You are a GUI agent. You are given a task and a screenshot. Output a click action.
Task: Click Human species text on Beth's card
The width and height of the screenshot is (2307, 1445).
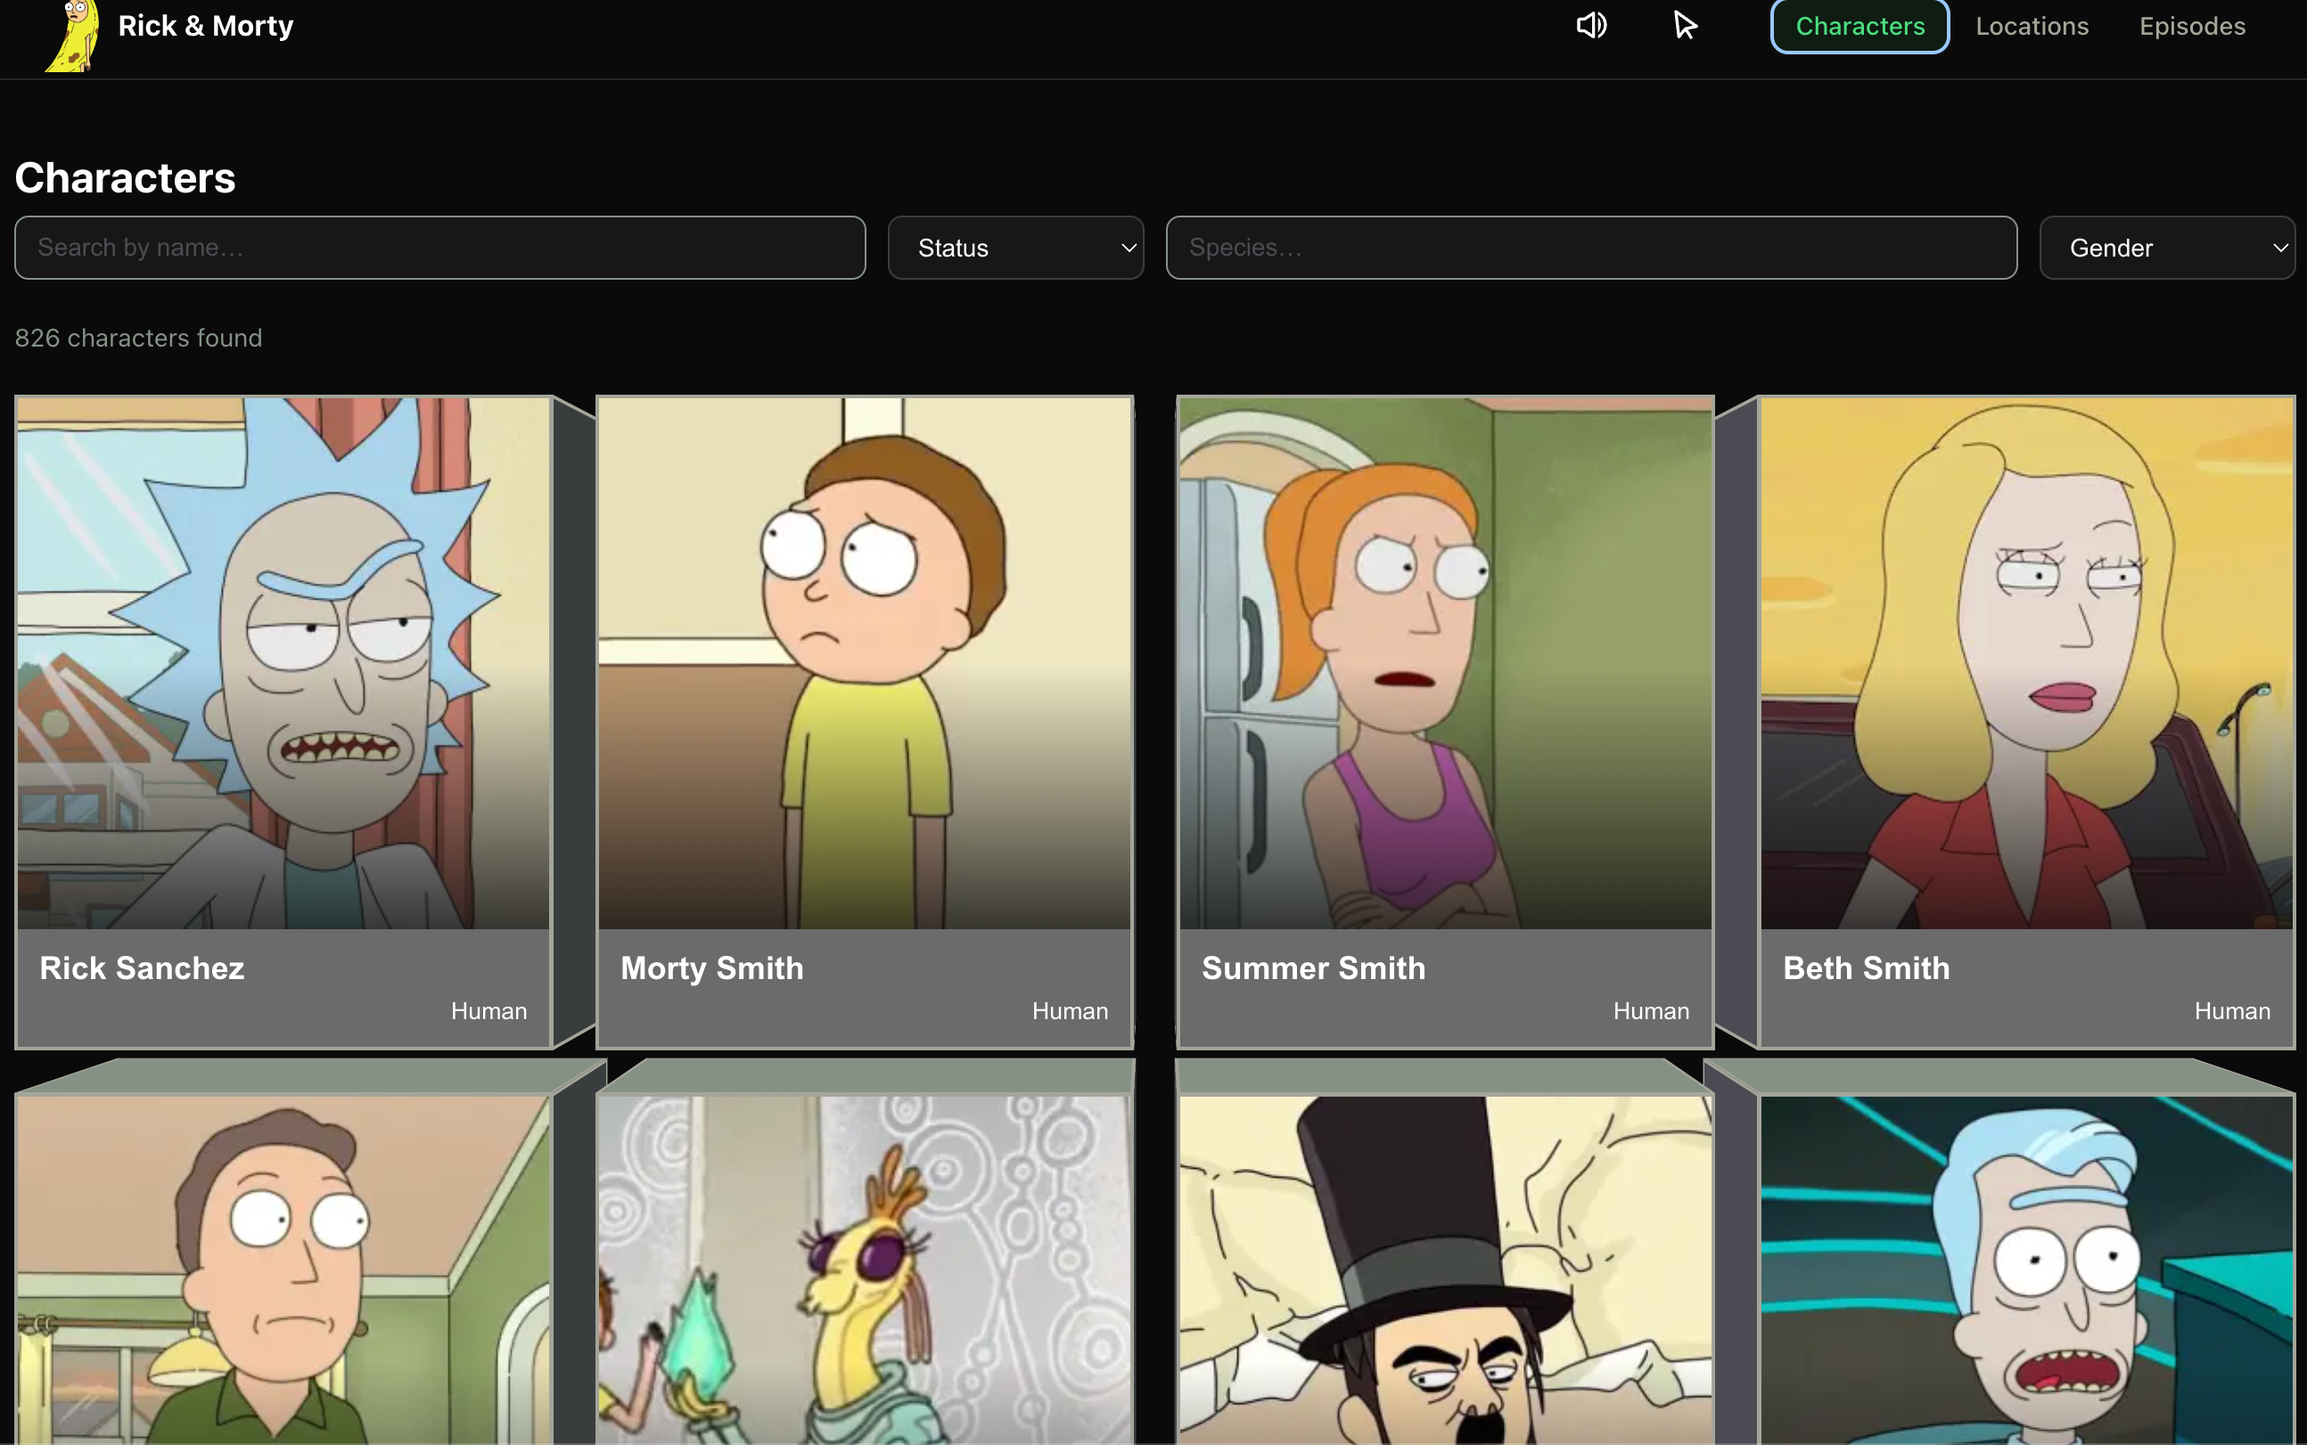(2232, 1011)
